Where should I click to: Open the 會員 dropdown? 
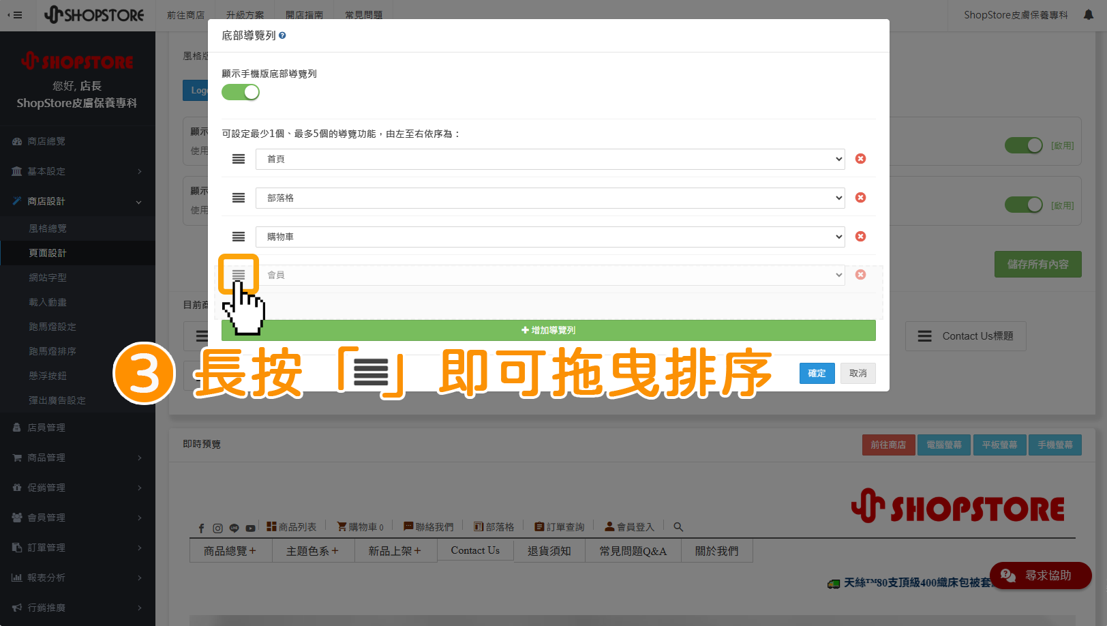550,275
